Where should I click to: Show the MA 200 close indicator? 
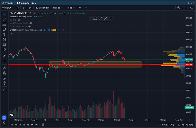coord(31,23)
